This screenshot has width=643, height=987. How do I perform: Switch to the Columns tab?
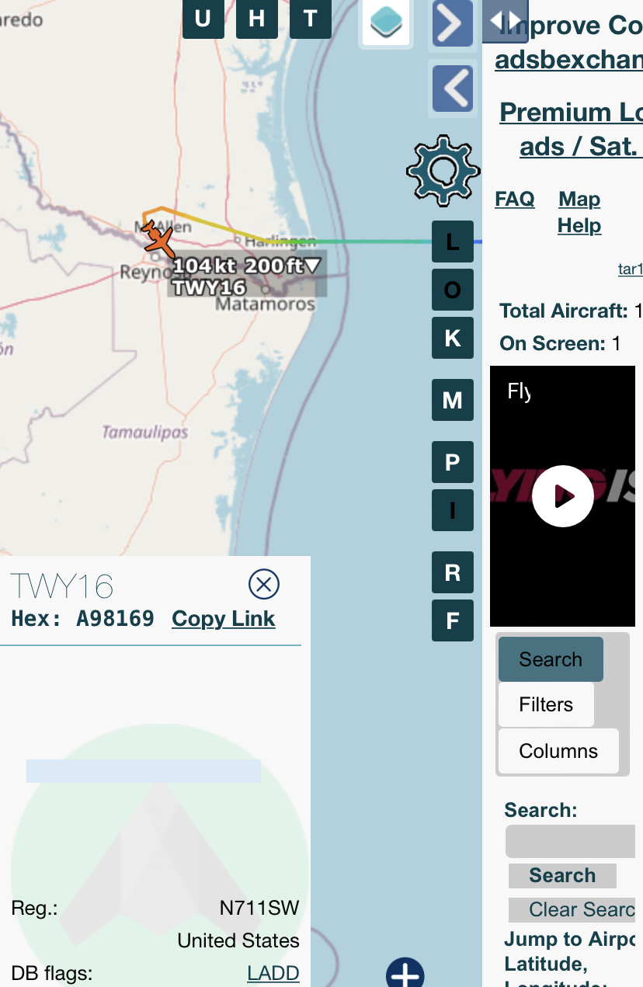(558, 751)
